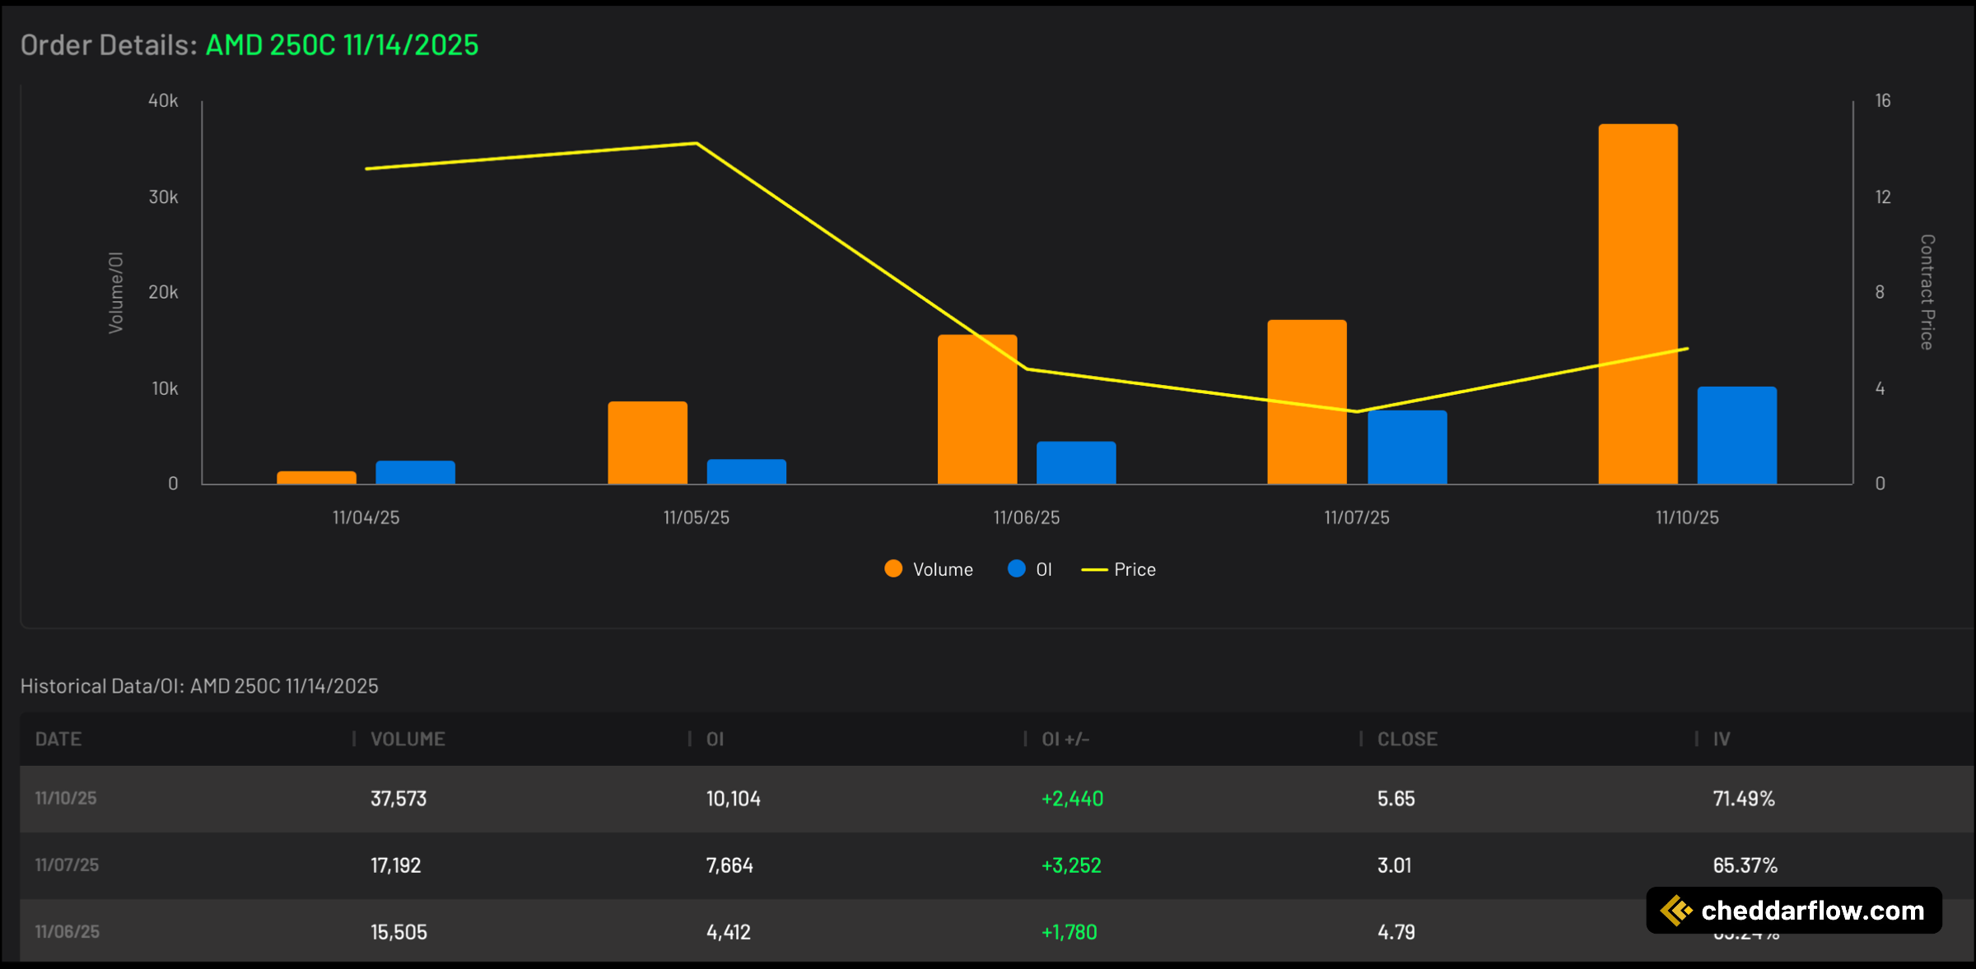Click the close price cell 3.01

coord(1394,865)
